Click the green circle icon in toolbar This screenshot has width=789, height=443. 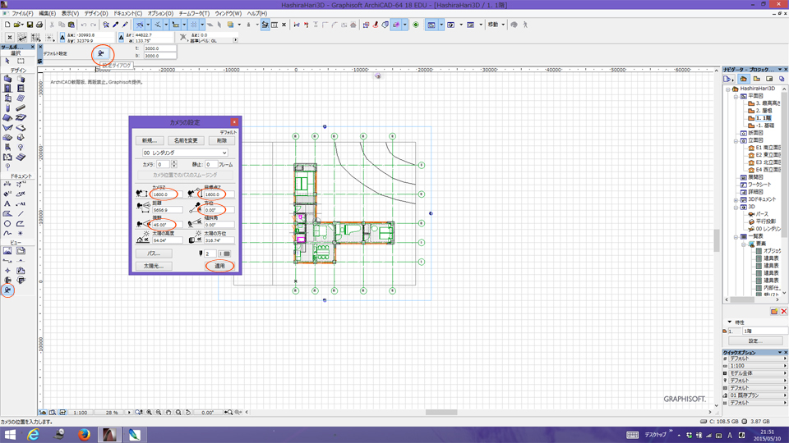tap(416, 25)
